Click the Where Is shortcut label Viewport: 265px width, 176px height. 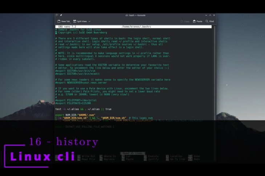[x=109, y=156]
